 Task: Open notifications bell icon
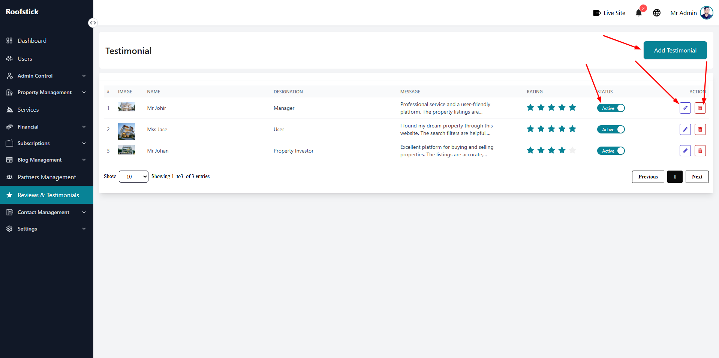pyautogui.click(x=639, y=13)
